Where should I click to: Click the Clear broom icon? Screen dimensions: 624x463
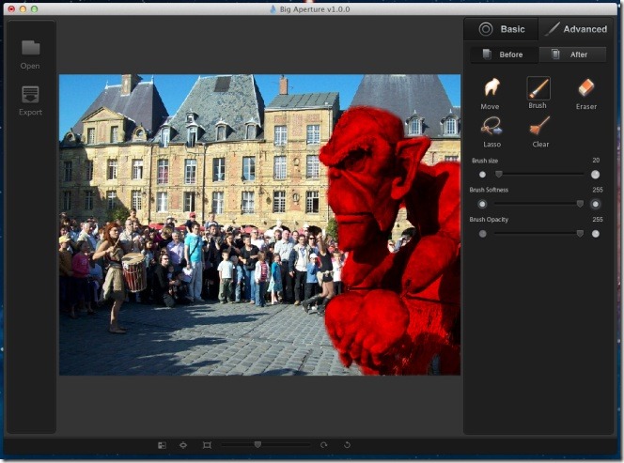tap(539, 128)
